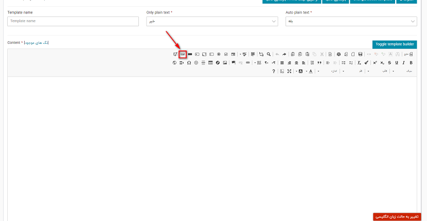The width and height of the screenshot is (427, 221).
Task: Insert a checkbox form element
Action: click(x=226, y=54)
